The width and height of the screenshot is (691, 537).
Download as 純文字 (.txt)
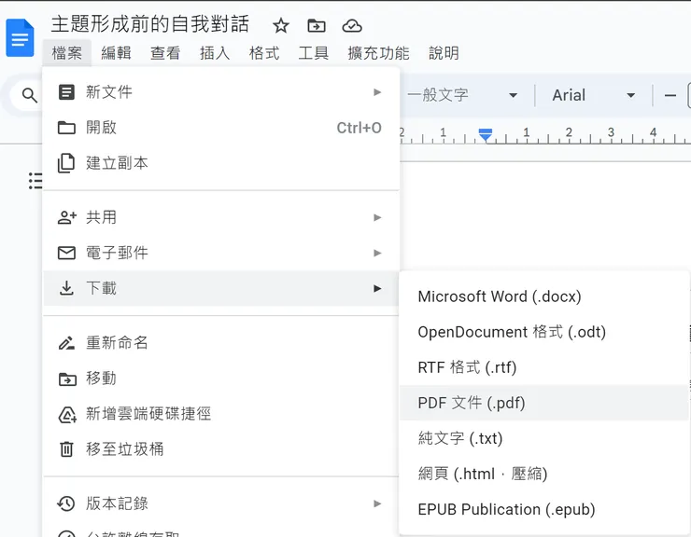click(543, 438)
